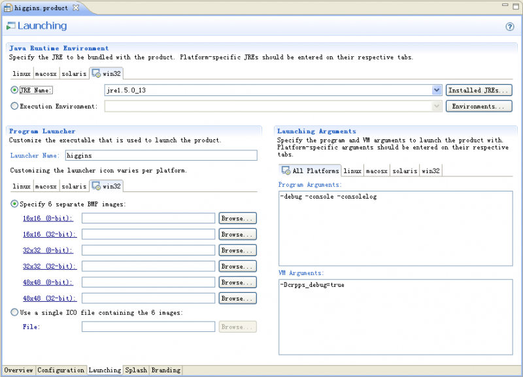
Task: Click the jre1.5.0_13 combo text
Action: pyautogui.click(x=126, y=90)
